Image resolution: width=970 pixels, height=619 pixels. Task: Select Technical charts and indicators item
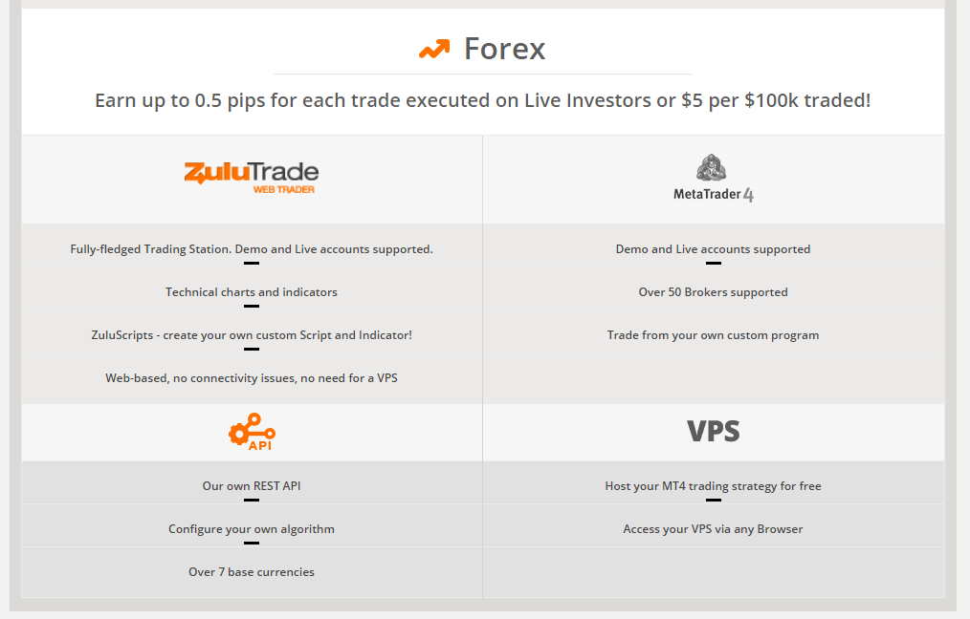[x=252, y=292]
